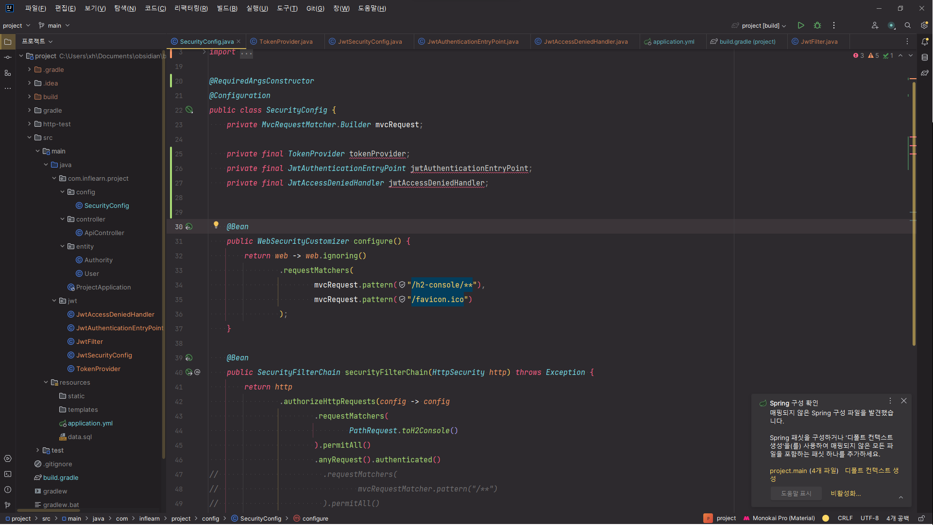Collapse the Spring notification chevron
Image resolution: width=933 pixels, height=525 pixels.
pyautogui.click(x=901, y=498)
